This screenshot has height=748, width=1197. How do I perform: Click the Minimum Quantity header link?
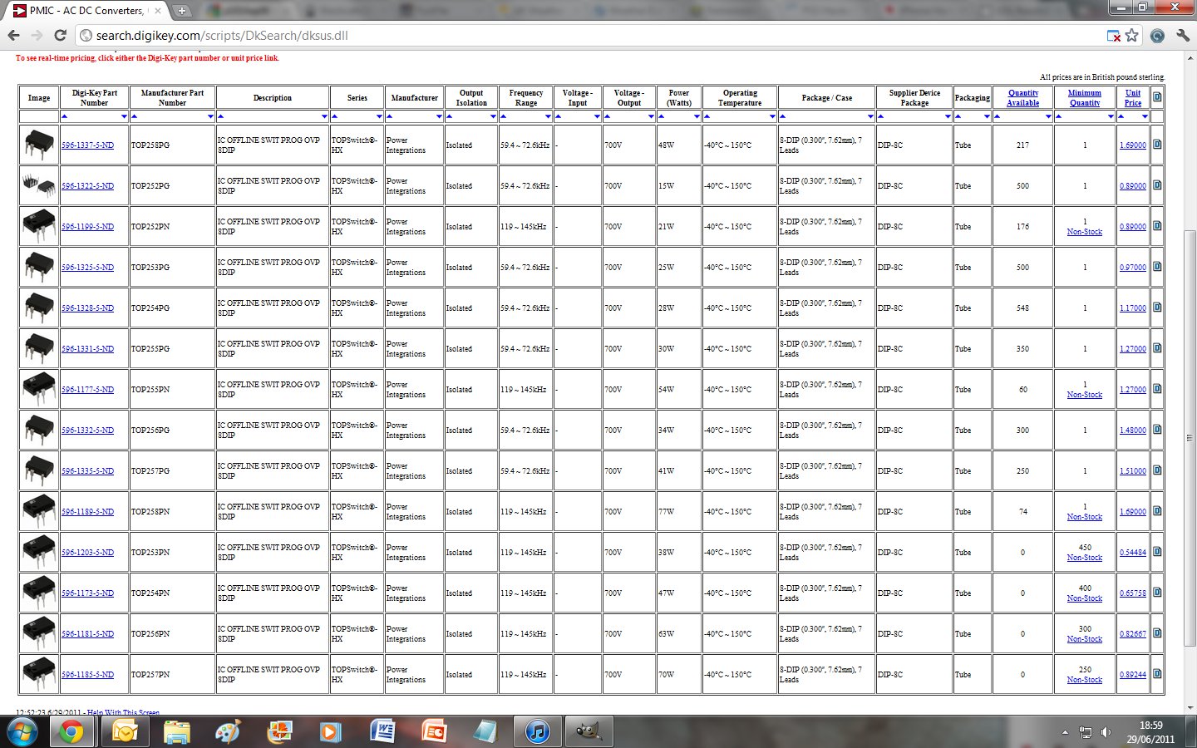1085,98
